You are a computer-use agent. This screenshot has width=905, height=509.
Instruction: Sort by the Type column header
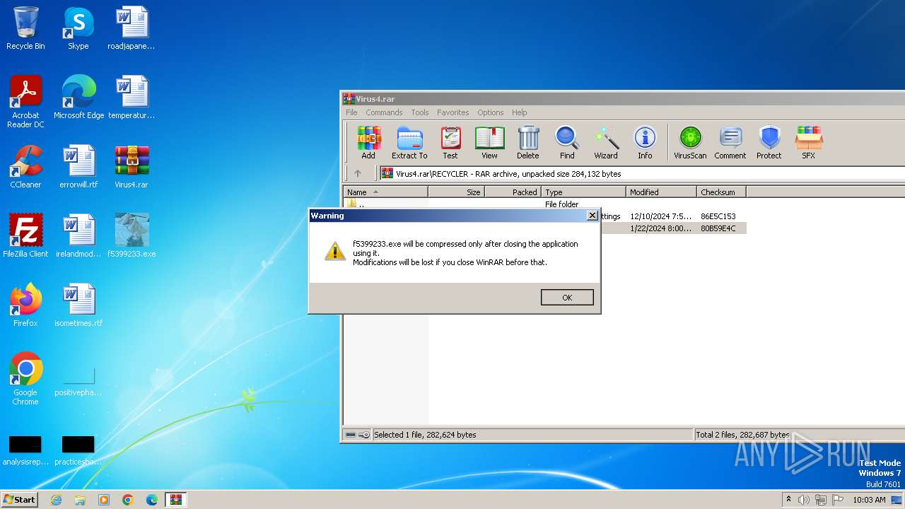pos(583,192)
